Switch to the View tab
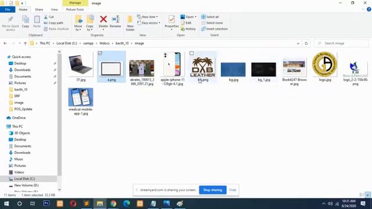This screenshot has width=372, height=209. tap(54, 9)
